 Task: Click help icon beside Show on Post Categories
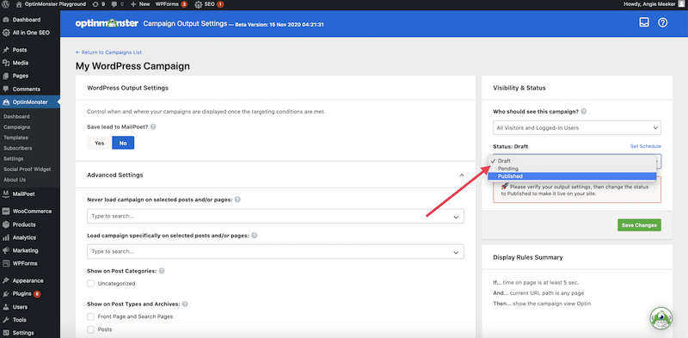162,271
